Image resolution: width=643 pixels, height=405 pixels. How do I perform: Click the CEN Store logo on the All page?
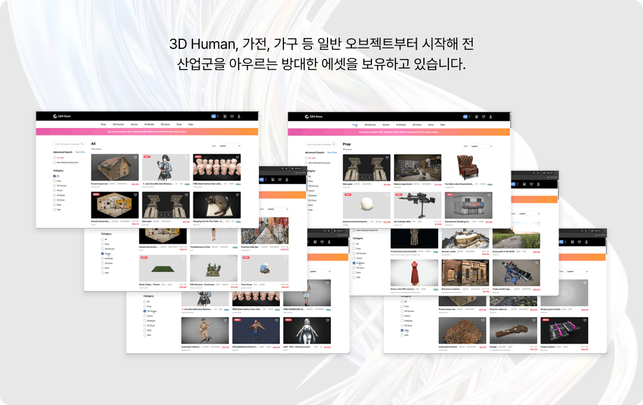tap(61, 116)
